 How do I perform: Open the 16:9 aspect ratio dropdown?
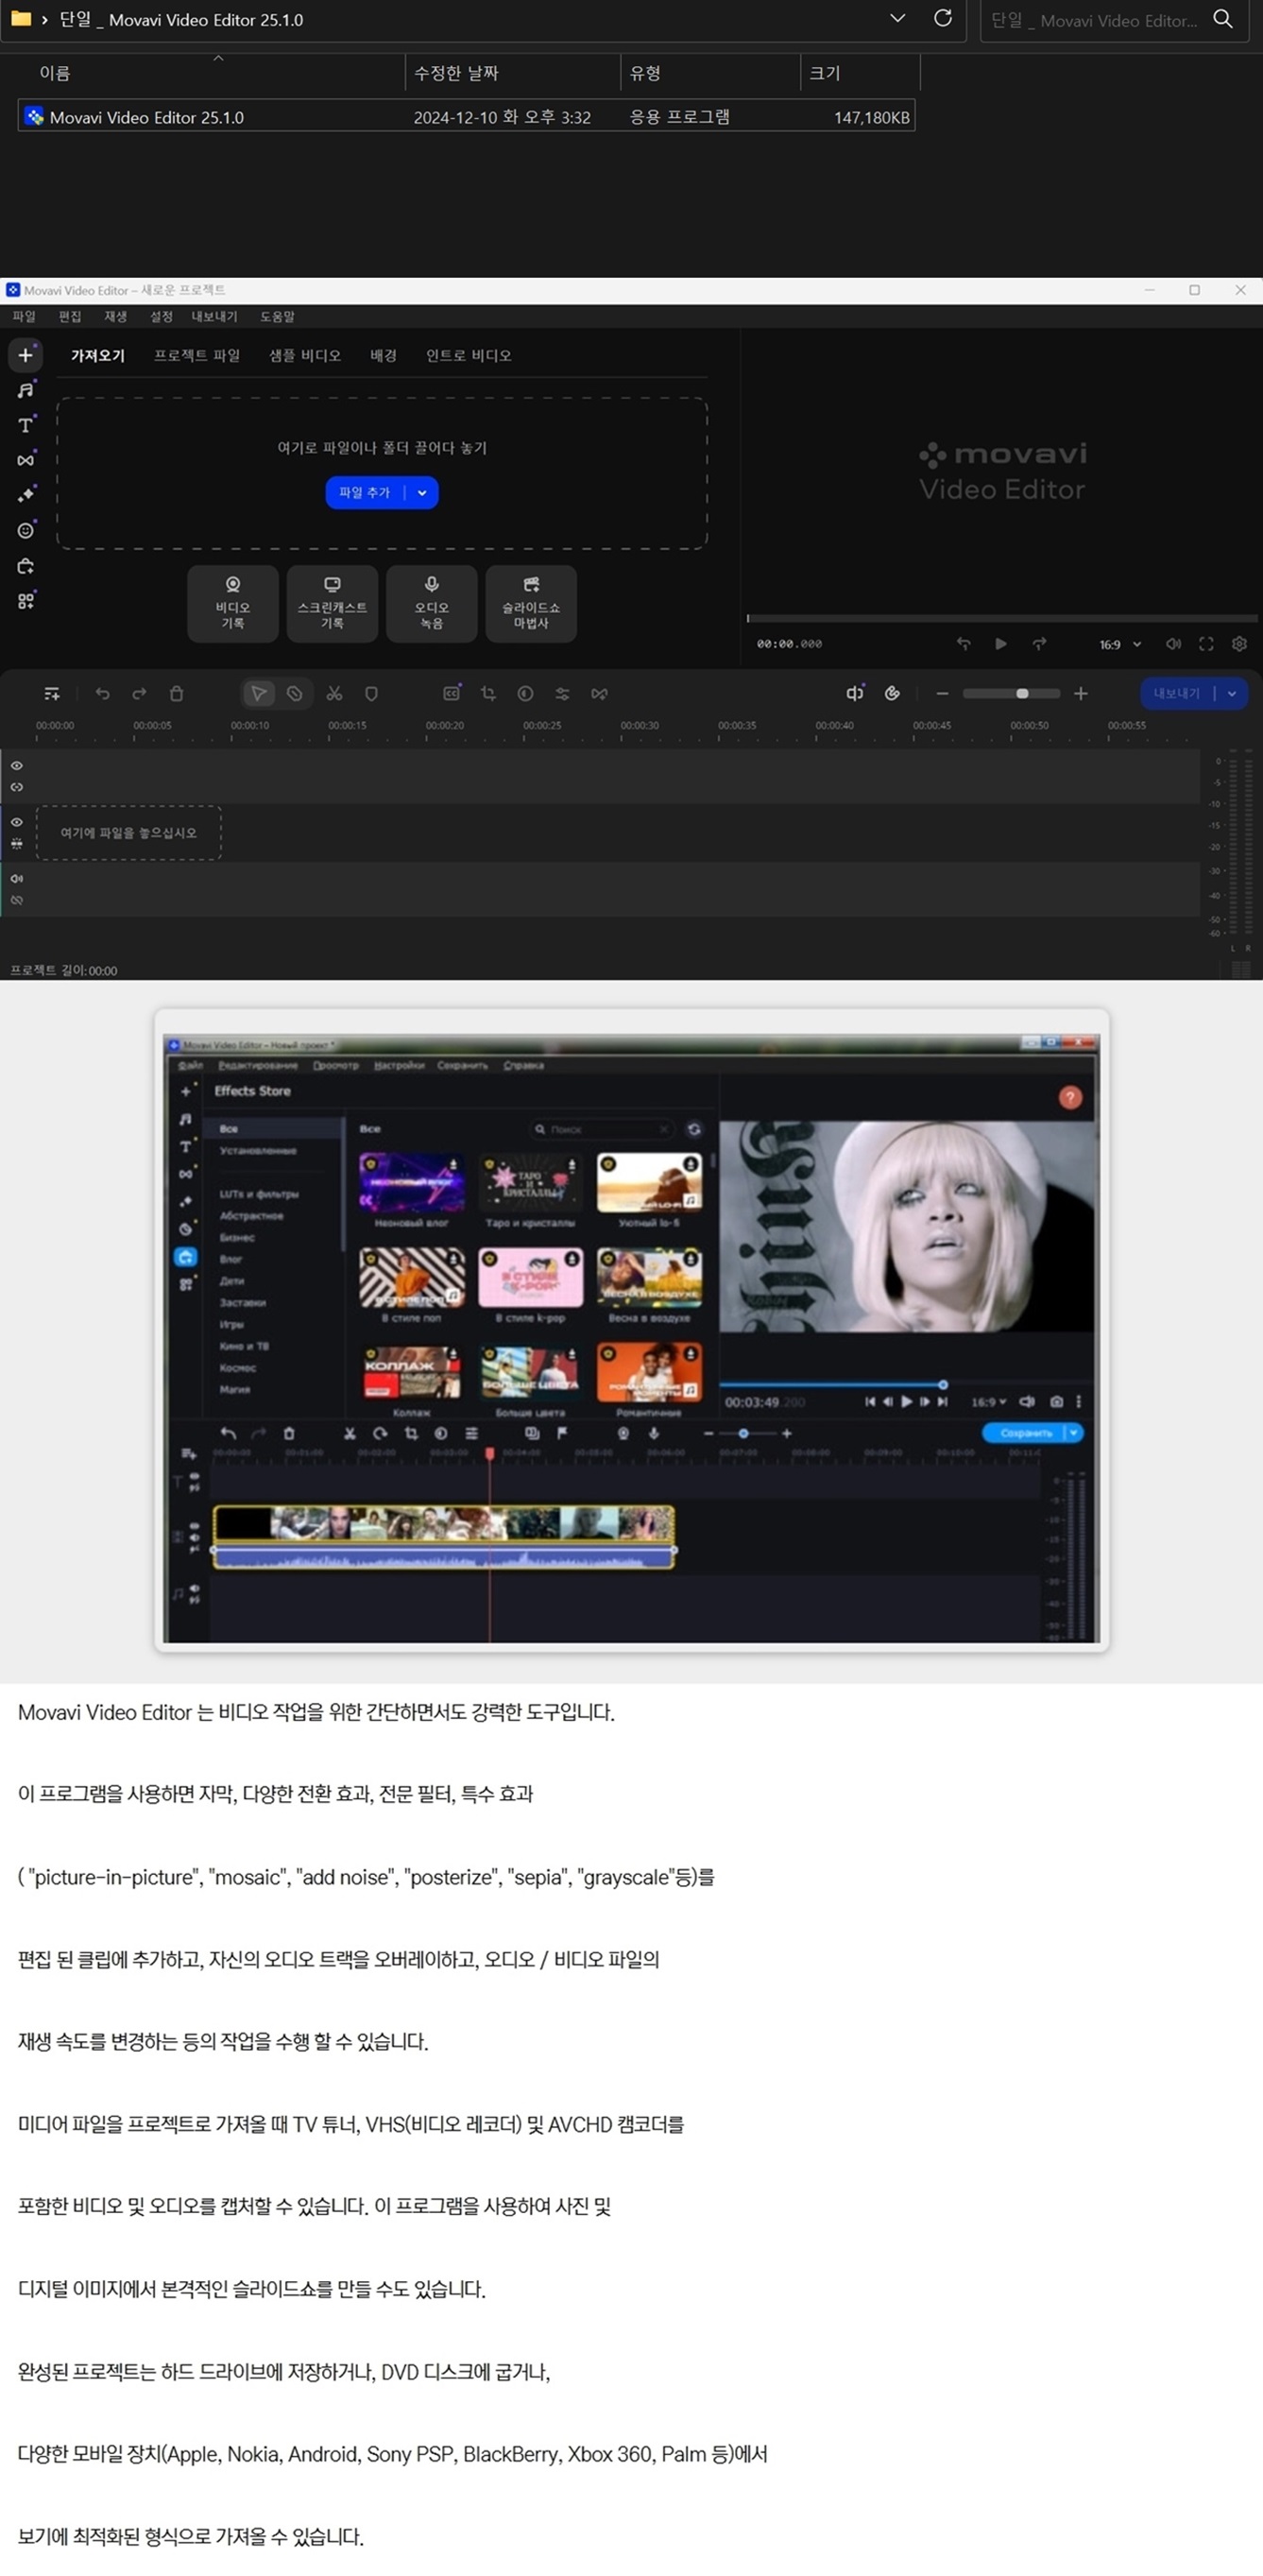click(x=1120, y=644)
